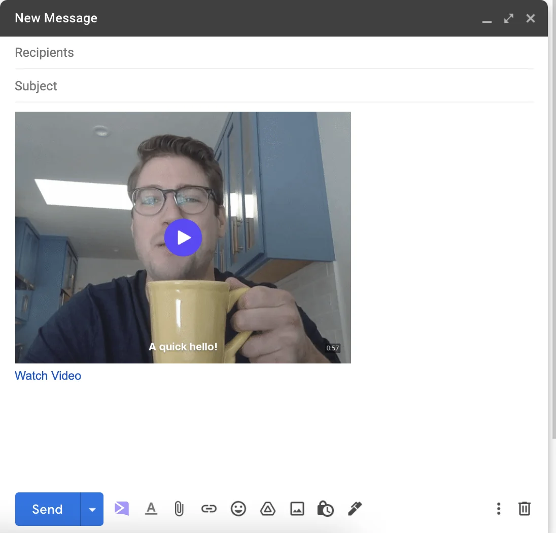Discard draft with trash icon

point(525,509)
